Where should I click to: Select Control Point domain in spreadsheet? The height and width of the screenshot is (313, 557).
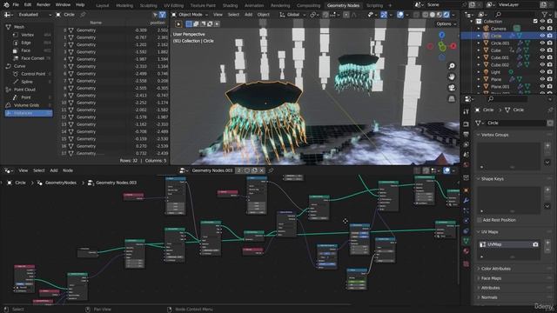33,74
